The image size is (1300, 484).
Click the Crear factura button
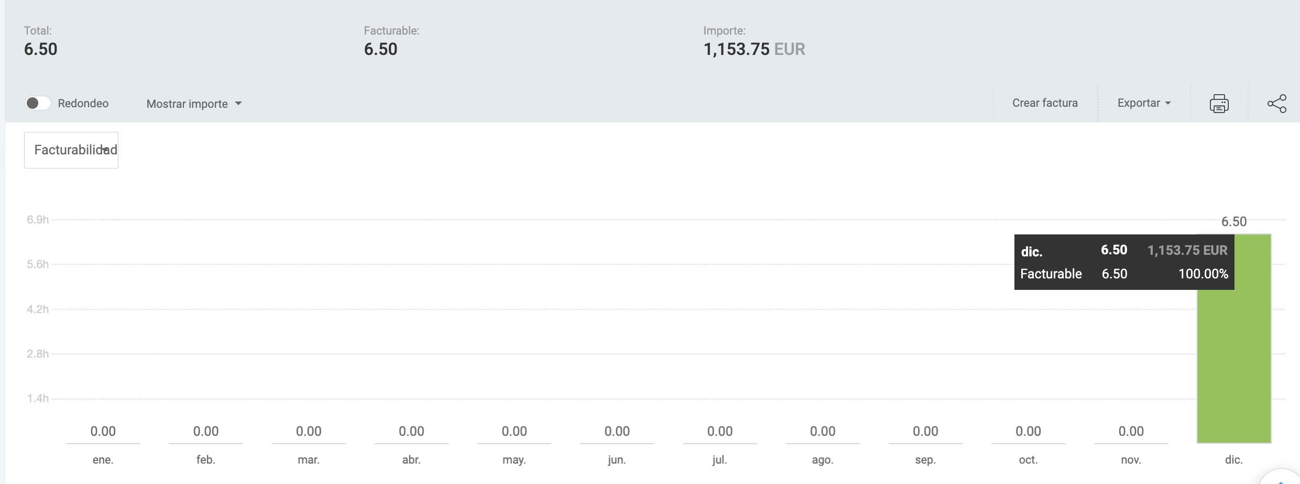(1045, 103)
